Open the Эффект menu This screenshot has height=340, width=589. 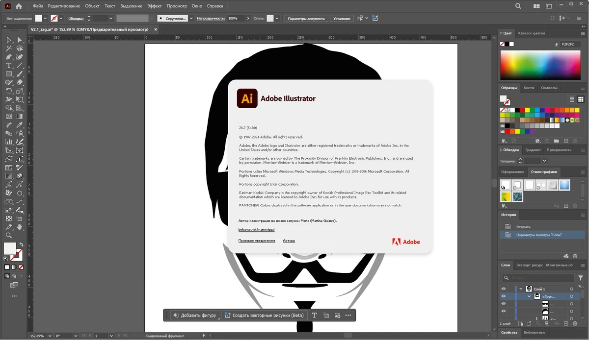[155, 6]
